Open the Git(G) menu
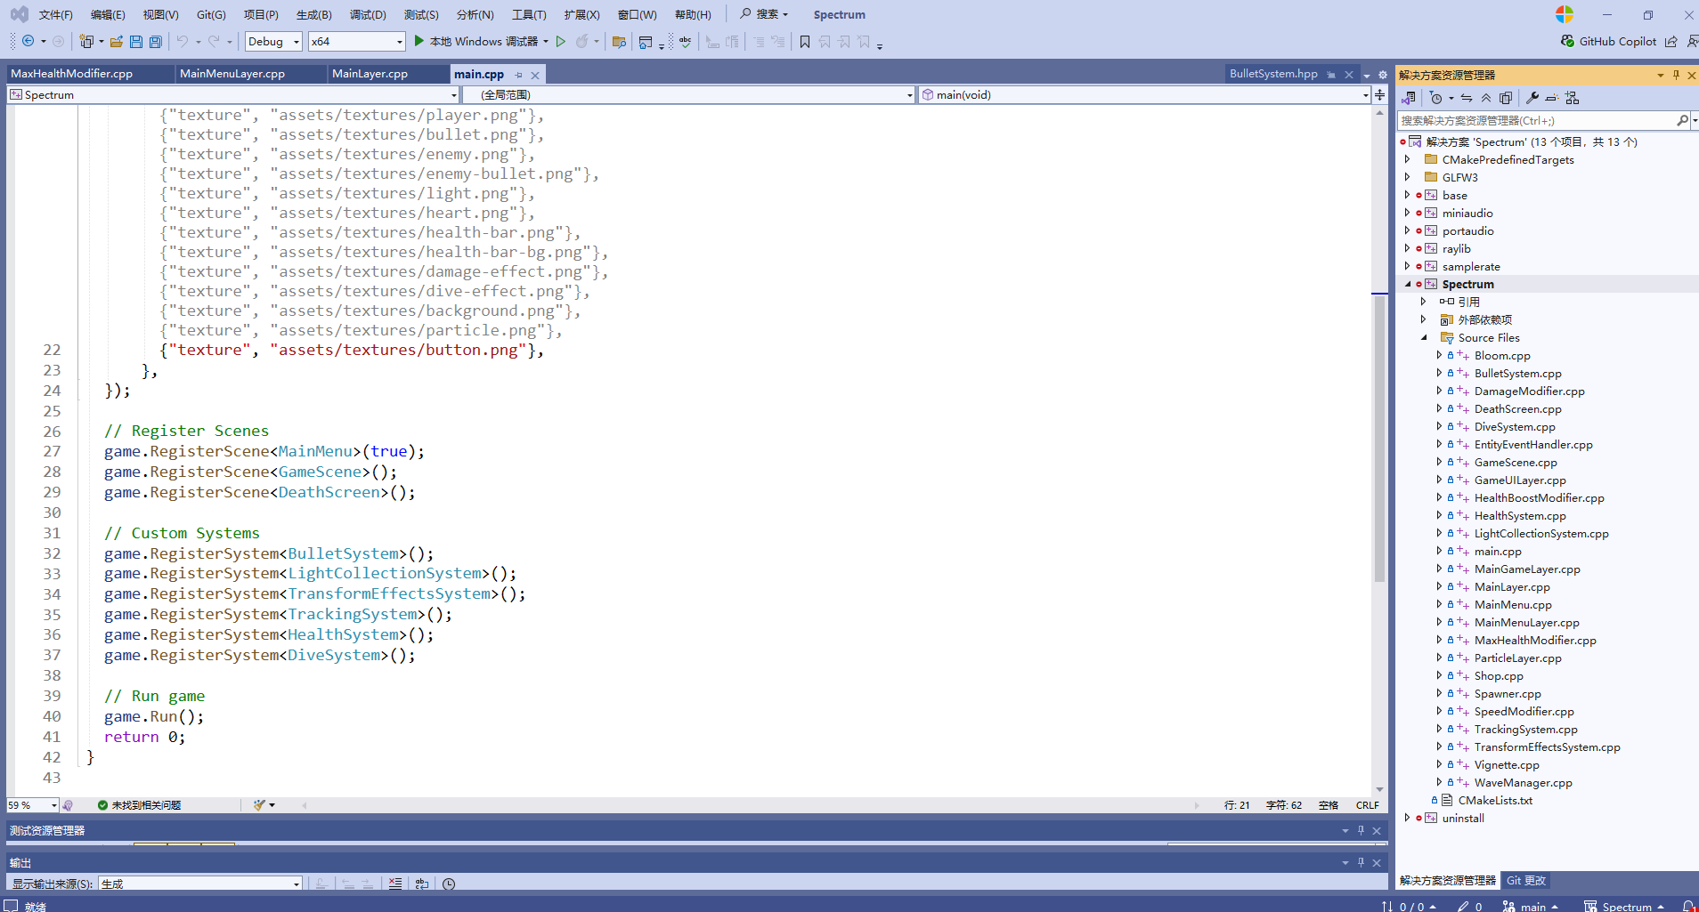This screenshot has width=1699, height=912. point(211,14)
